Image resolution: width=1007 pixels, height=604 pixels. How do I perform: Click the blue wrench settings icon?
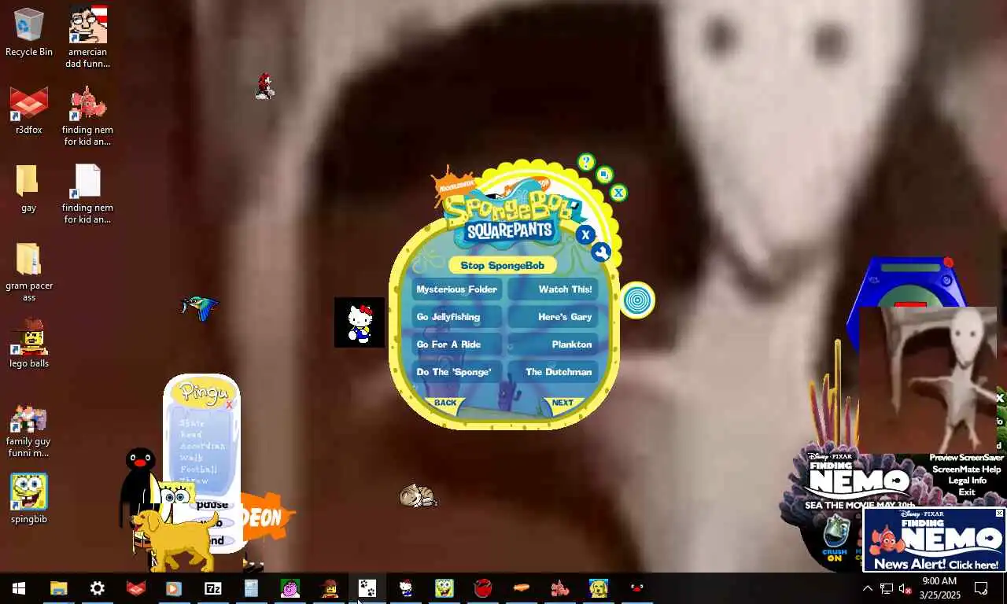point(601,252)
